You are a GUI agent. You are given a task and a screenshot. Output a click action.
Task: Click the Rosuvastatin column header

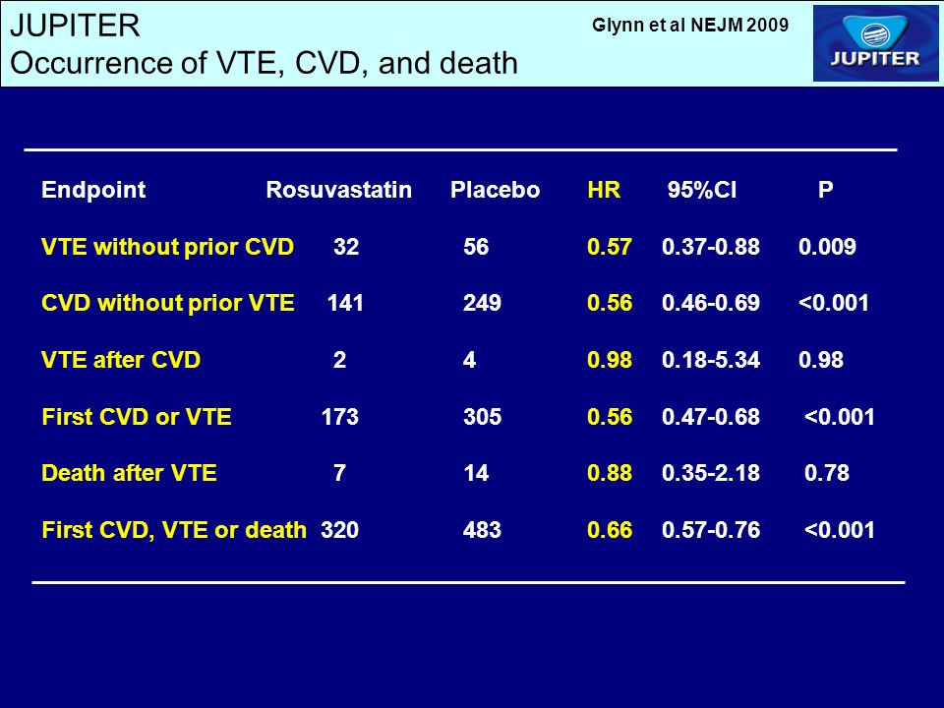[339, 190]
